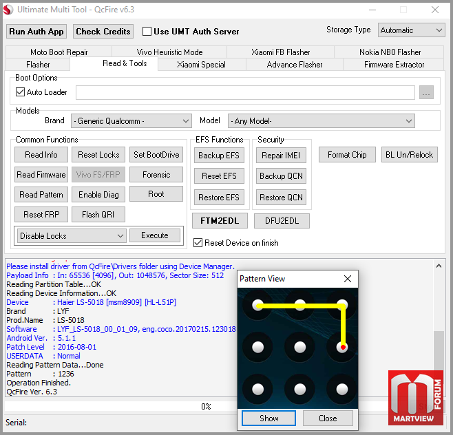Click the Root button
This screenshot has width=453, height=435.
pos(156,194)
